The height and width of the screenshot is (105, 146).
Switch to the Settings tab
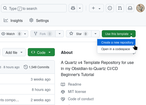(x=39, y=20)
